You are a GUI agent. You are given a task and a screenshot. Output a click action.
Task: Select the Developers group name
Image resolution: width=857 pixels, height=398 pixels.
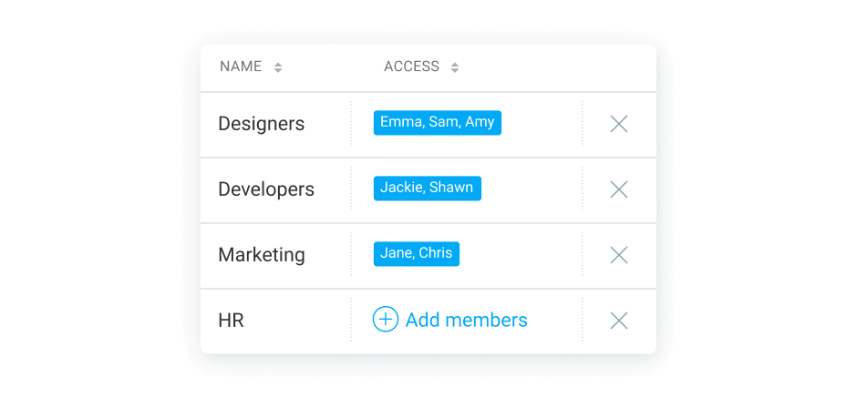point(266,189)
